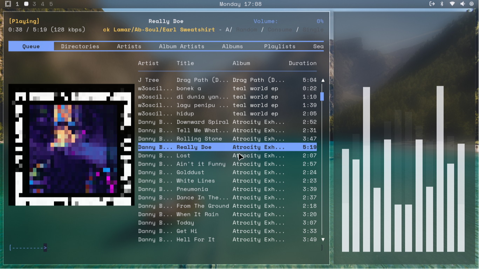Click the audio visualizer window bars

(403, 169)
